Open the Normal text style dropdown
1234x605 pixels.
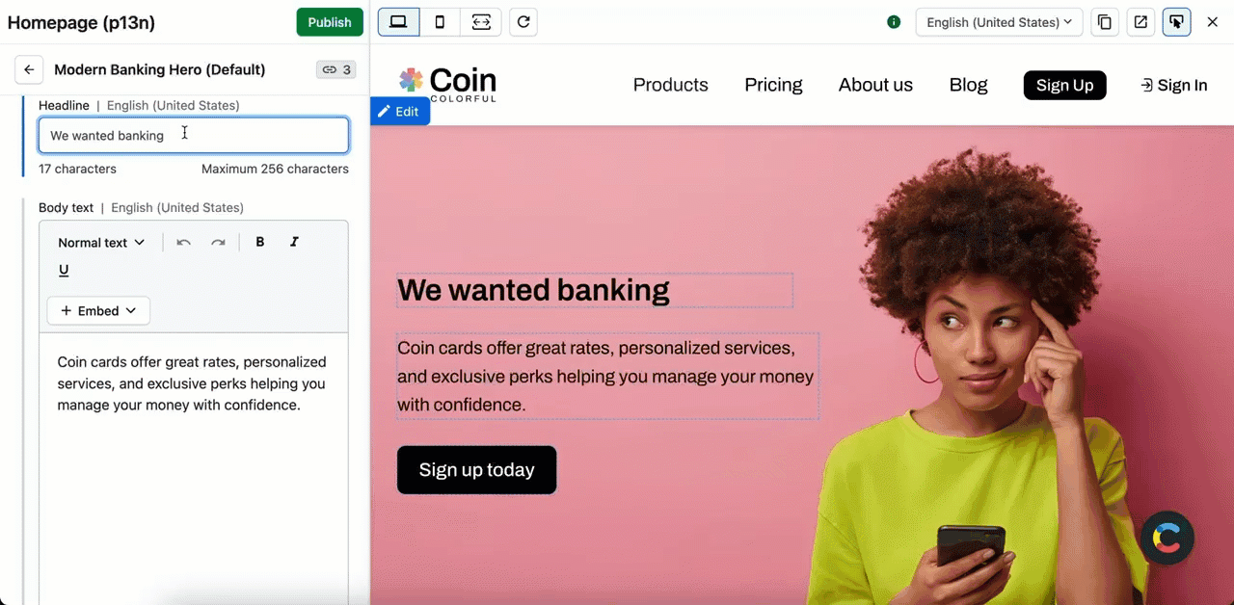101,243
